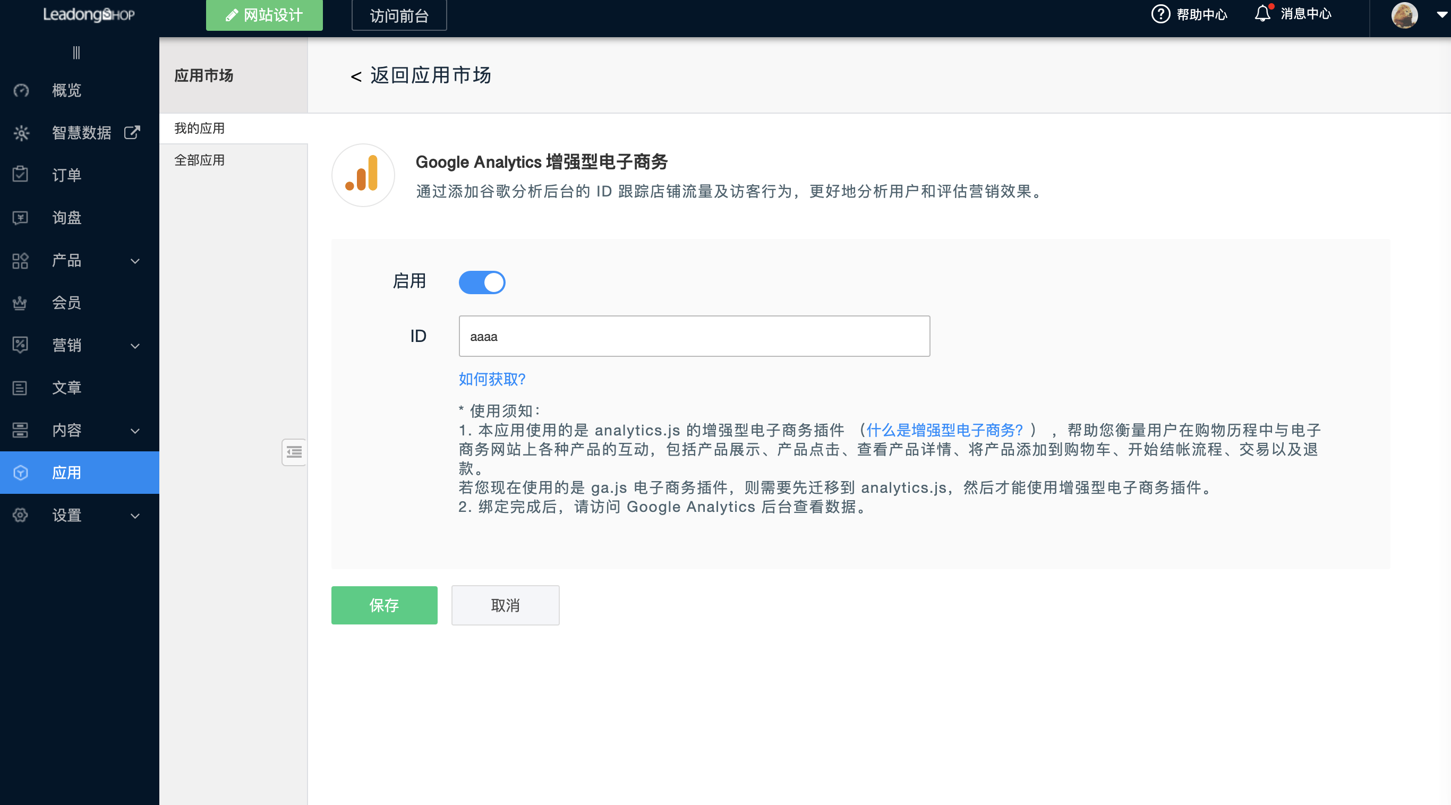1451x805 pixels.
Task: Click the 会员 member crown icon
Action: click(x=20, y=303)
